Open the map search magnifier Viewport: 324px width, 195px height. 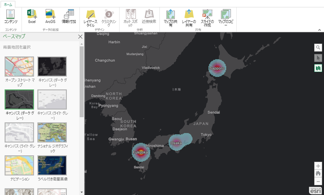318,48
